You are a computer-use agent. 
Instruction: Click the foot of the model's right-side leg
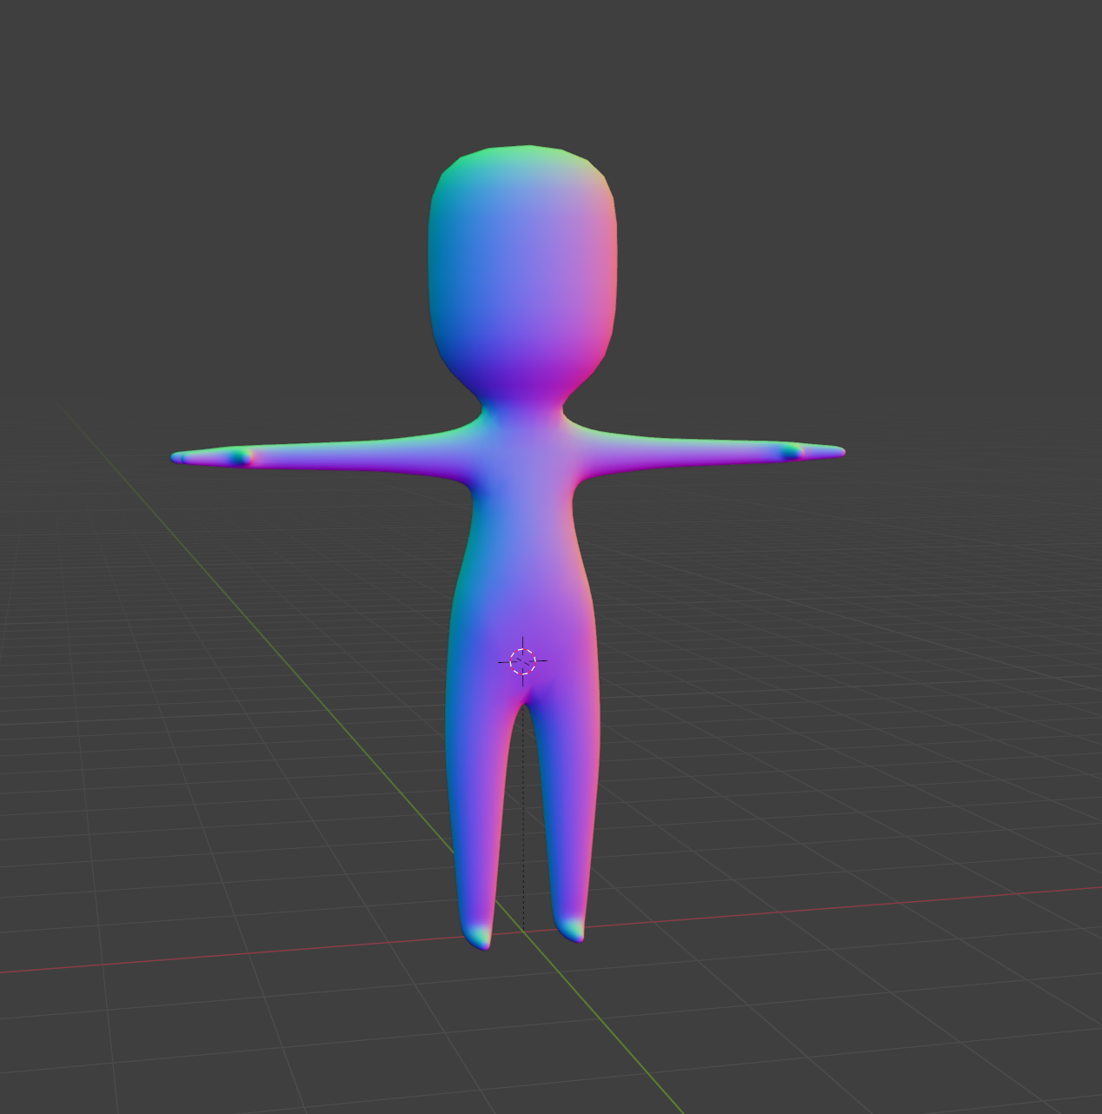(570, 929)
